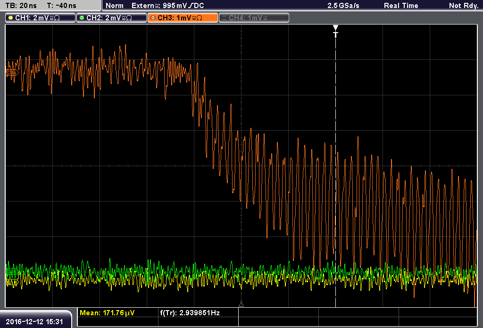The image size is (483, 328).
Task: Click the CH1 yellow ground level marker
Action: [x=12, y=282]
